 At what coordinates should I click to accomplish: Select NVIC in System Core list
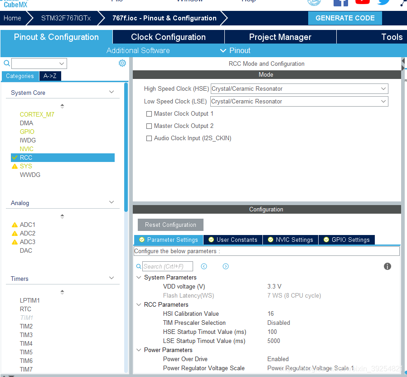point(26,149)
